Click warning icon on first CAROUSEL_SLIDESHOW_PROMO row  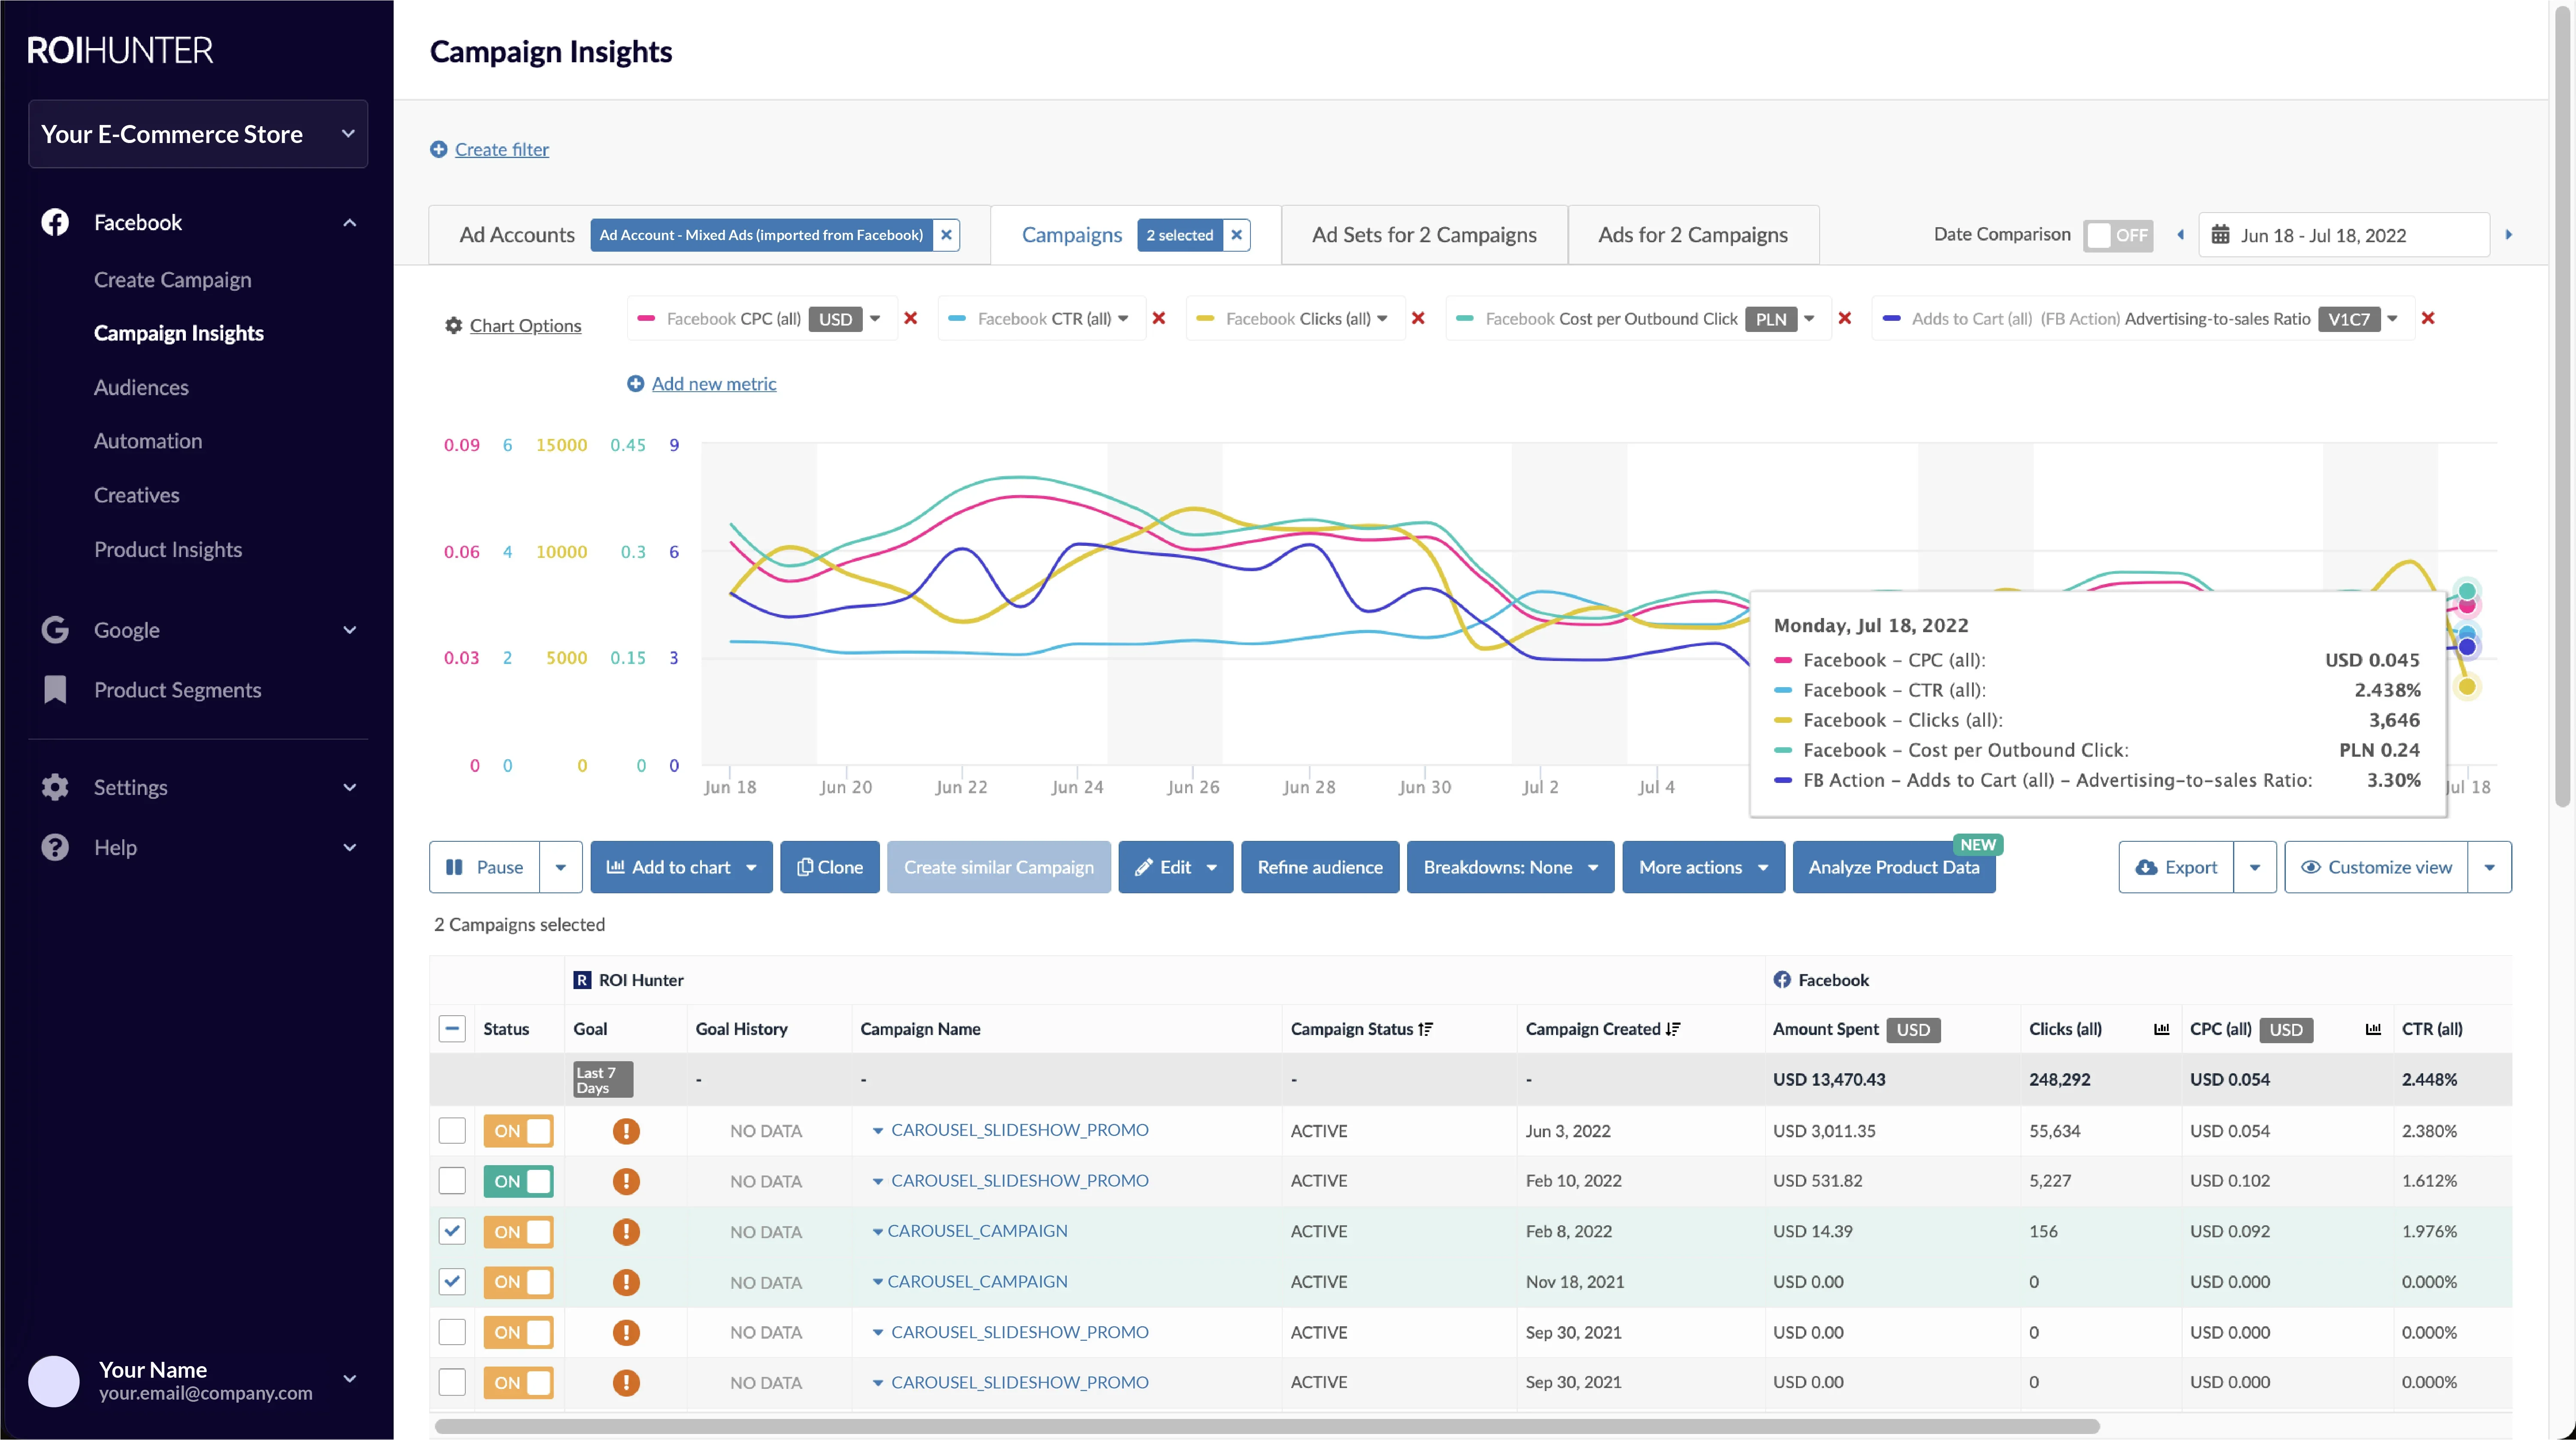(x=626, y=1131)
